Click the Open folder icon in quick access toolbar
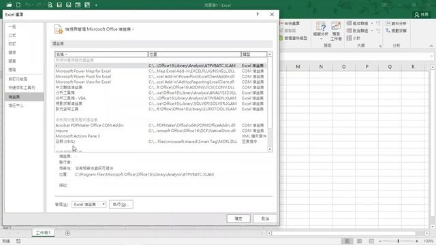The width and height of the screenshot is (436, 245). pyautogui.click(x=9, y=5)
